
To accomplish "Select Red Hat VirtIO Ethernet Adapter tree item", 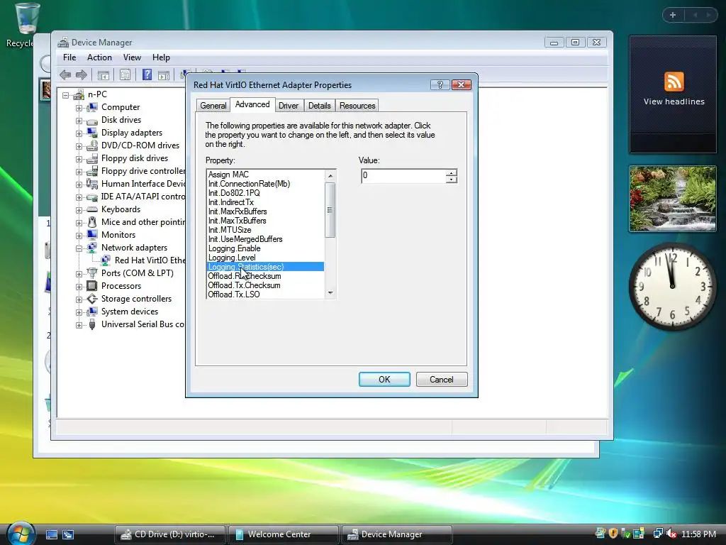I will (x=150, y=260).
